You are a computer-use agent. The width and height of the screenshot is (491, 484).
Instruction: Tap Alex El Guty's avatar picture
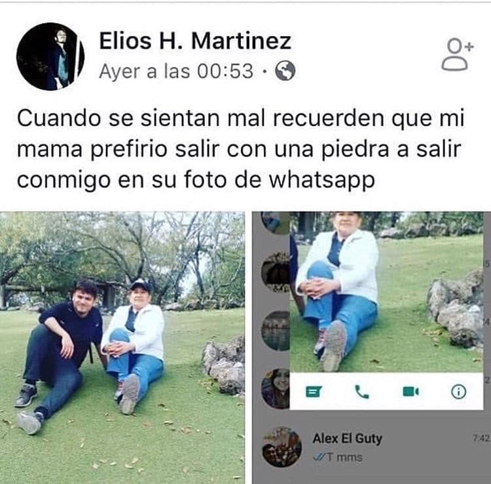[x=282, y=447]
